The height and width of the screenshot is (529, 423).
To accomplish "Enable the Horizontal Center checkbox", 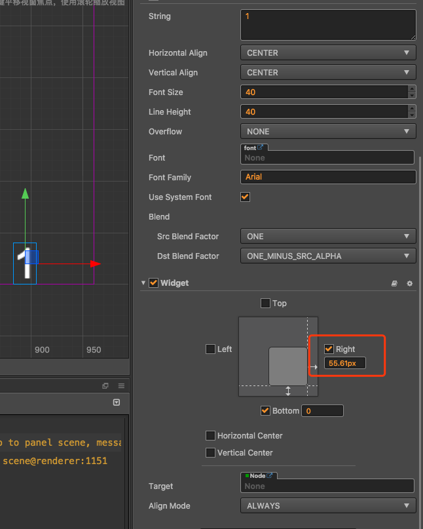I will tap(210, 435).
